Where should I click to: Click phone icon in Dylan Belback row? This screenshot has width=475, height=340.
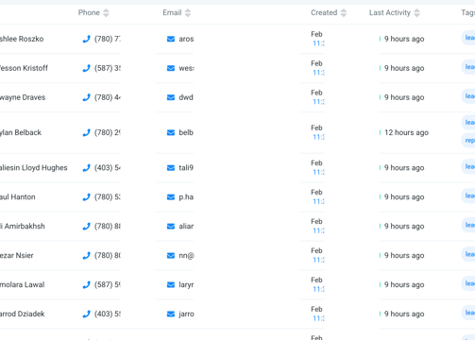(86, 133)
